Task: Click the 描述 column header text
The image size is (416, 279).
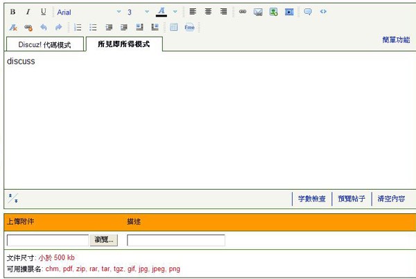Action: (x=134, y=222)
